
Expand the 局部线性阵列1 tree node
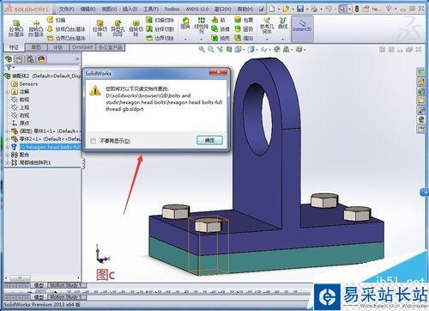point(8,163)
